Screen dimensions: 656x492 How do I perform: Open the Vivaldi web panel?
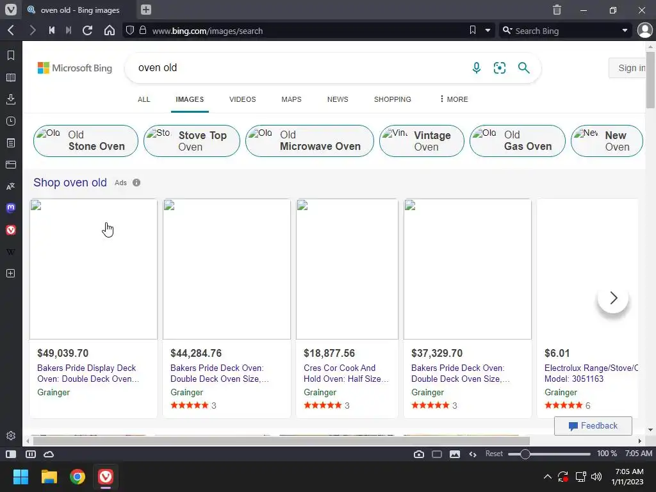(x=11, y=230)
